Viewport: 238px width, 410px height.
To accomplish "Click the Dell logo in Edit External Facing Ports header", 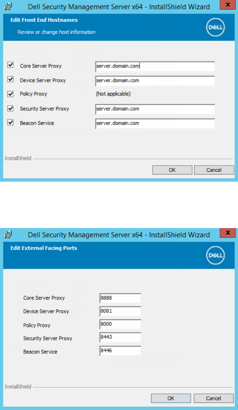I will pyautogui.click(x=215, y=256).
